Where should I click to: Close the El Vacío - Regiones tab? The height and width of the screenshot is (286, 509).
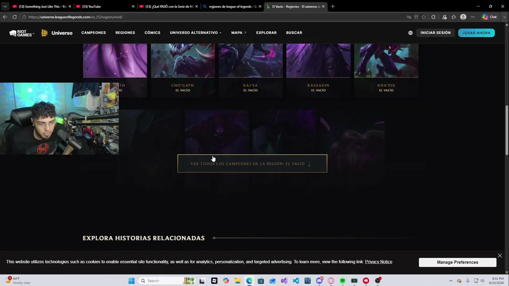323,6
